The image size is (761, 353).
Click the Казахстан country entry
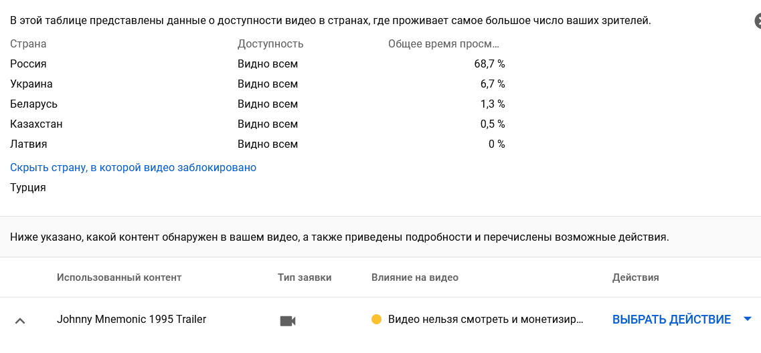point(36,124)
